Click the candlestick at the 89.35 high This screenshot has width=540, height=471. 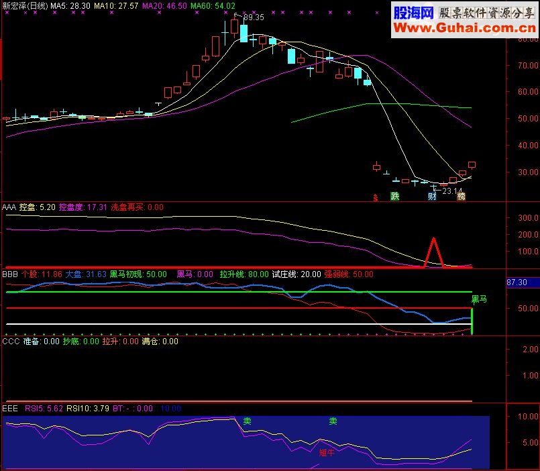[235, 27]
